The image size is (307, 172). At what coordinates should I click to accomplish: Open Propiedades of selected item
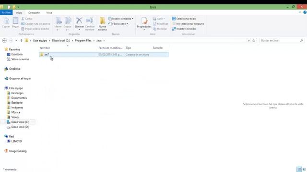pos(144,24)
